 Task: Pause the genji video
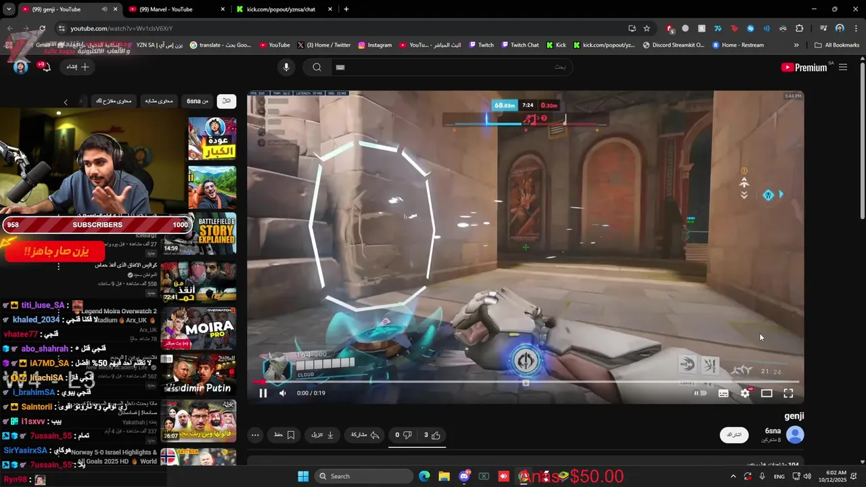click(x=263, y=393)
